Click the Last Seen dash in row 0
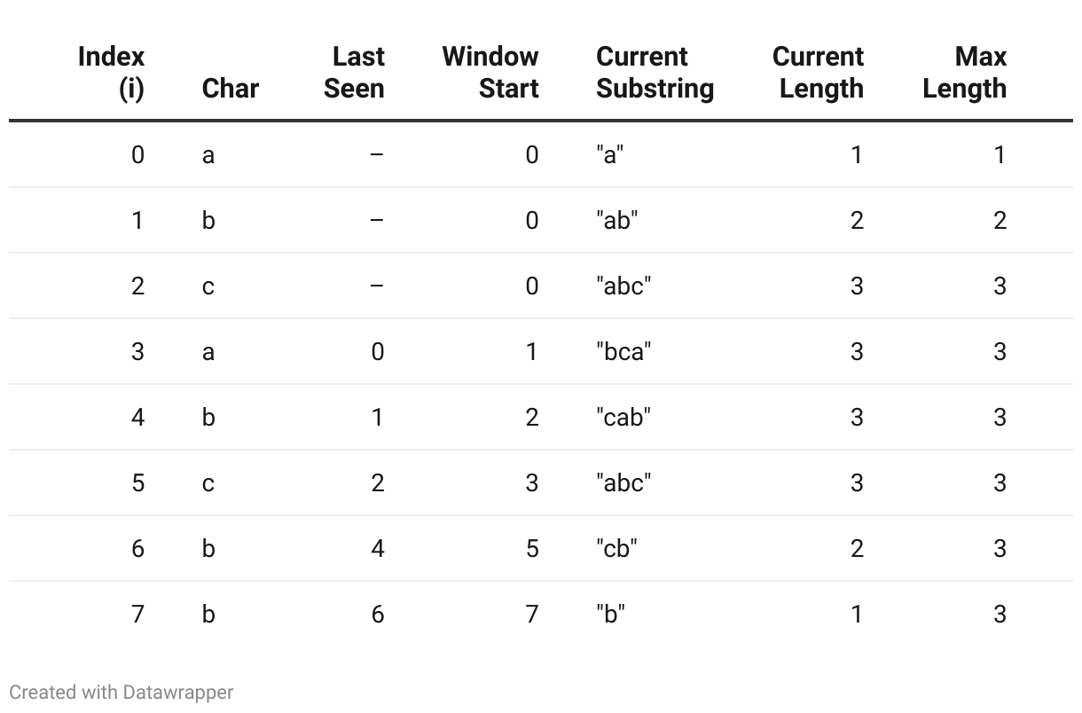This screenshot has height=713, width=1082. (x=377, y=155)
